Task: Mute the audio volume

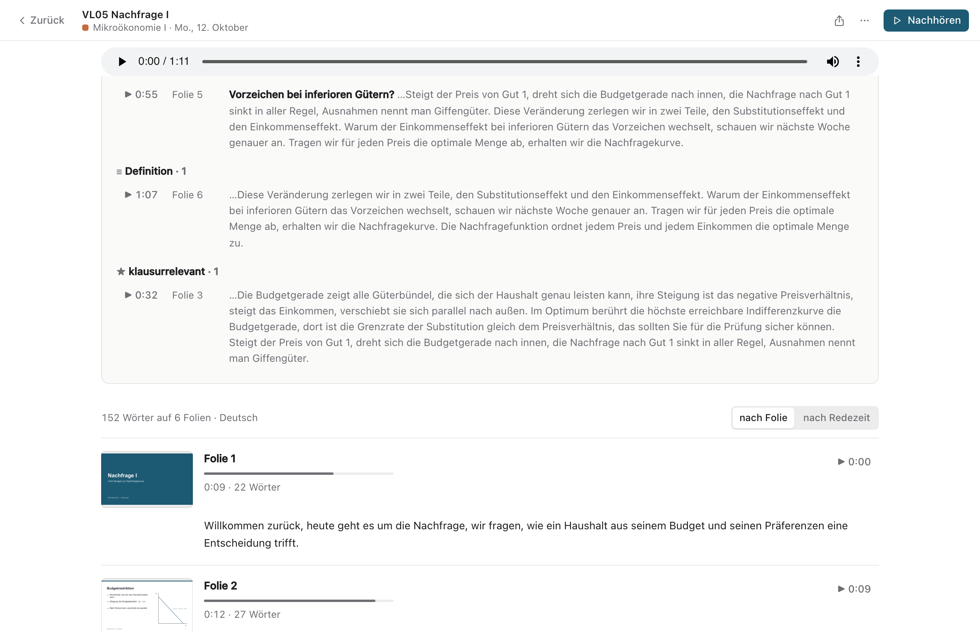Action: click(x=833, y=62)
